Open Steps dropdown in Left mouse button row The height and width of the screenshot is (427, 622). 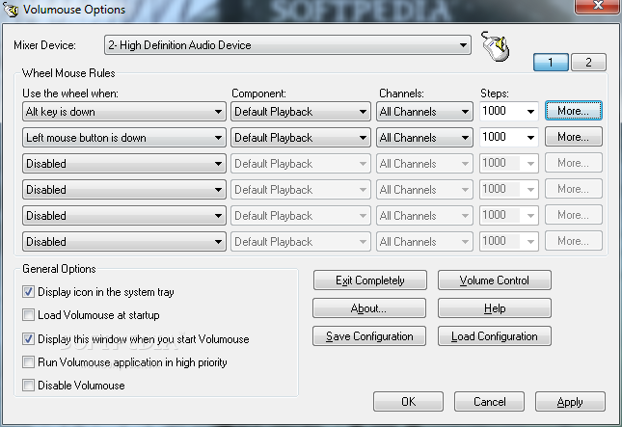(x=508, y=137)
